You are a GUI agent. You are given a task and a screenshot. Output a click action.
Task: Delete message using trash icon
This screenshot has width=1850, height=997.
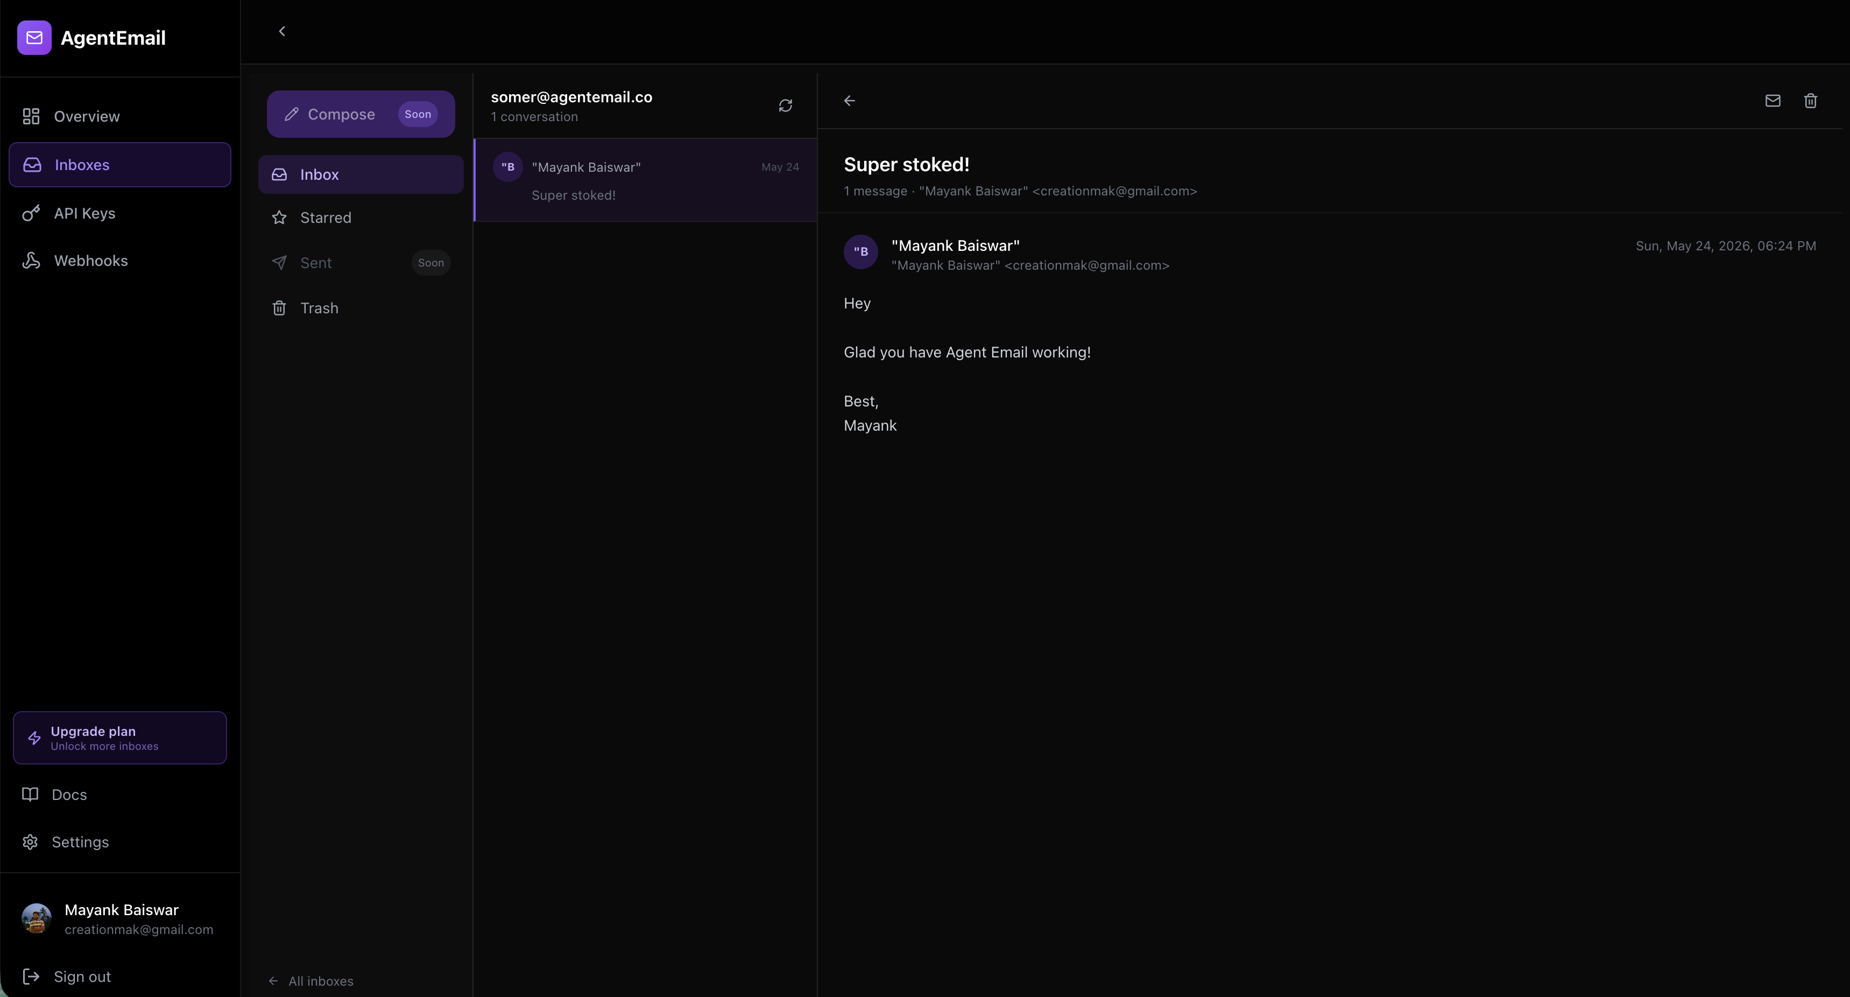pyautogui.click(x=1811, y=101)
